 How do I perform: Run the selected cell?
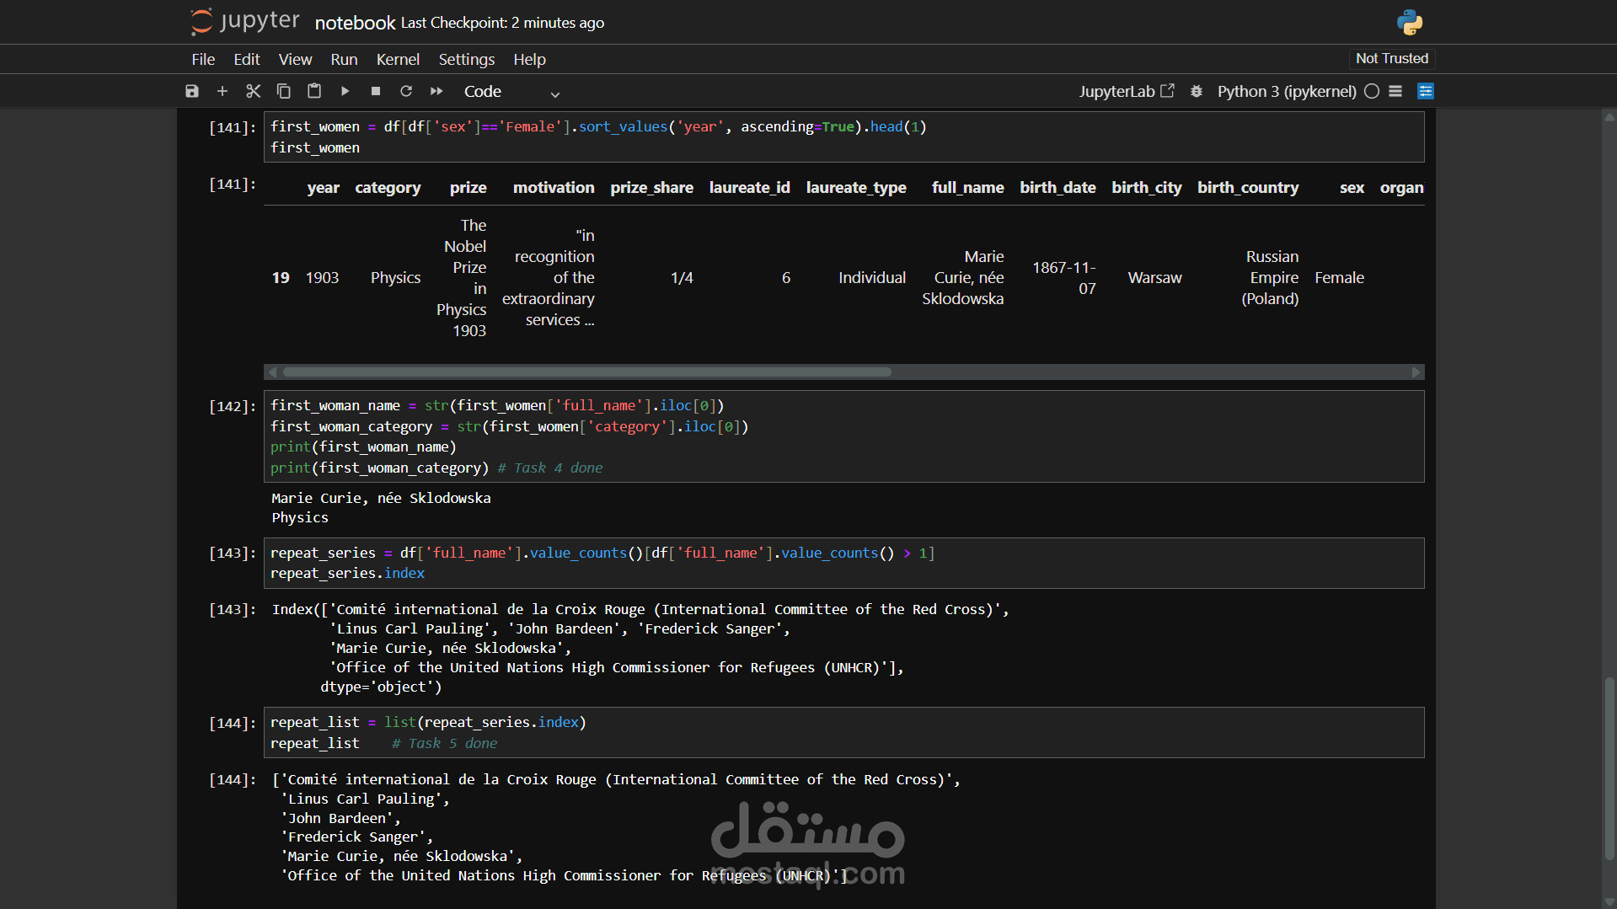345,91
